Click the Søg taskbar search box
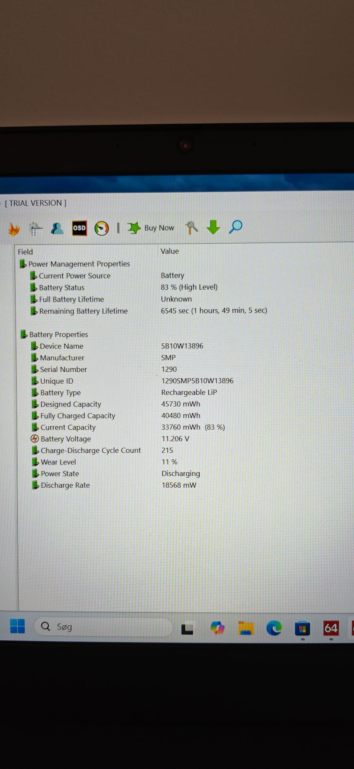 click(x=103, y=627)
